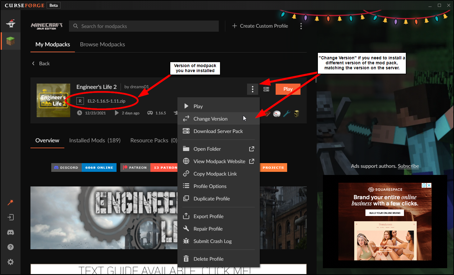The height and width of the screenshot is (275, 454).
Task: Open Installed Mods (189) tab
Action: click(x=95, y=140)
